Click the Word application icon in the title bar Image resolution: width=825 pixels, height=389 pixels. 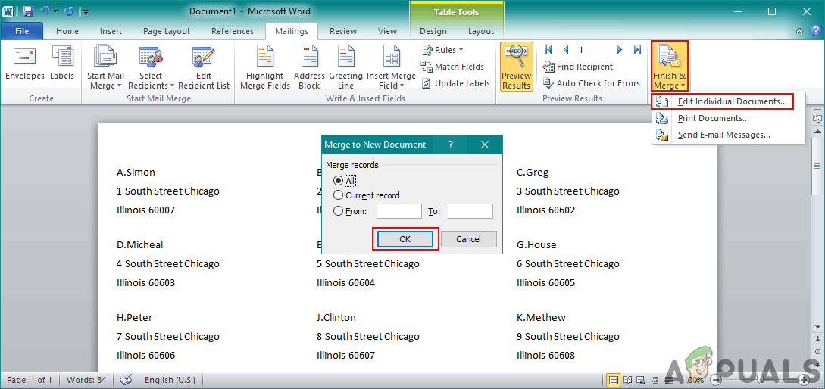(8, 11)
